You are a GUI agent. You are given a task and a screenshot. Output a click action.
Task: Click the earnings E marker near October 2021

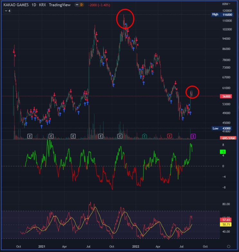[x=120, y=136]
